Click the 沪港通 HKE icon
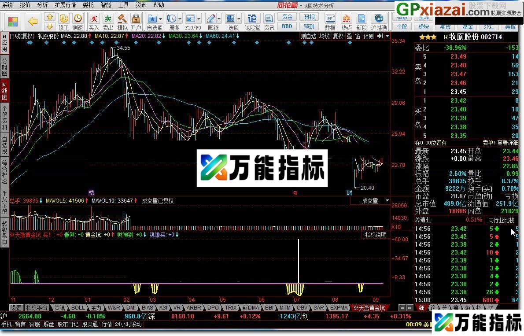 pos(378,18)
